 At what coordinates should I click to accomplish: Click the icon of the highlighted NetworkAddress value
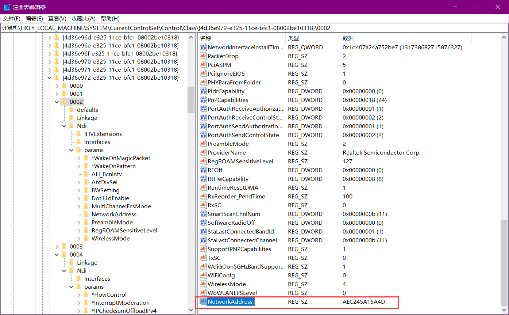[x=203, y=301]
